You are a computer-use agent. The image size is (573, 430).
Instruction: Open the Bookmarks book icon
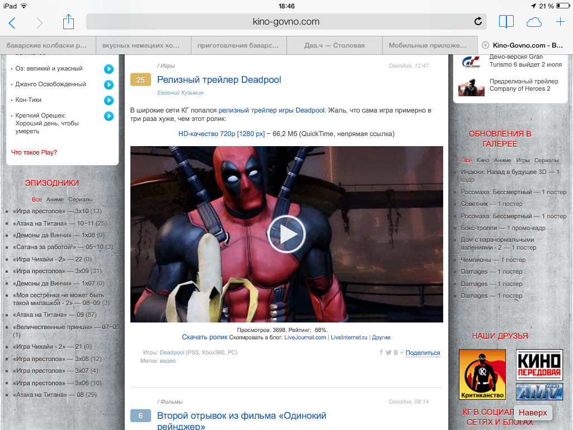point(506,22)
